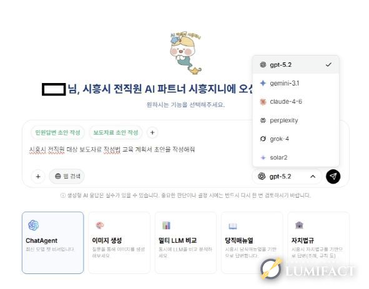
Task: Click the send arrow button
Action: [333, 177]
